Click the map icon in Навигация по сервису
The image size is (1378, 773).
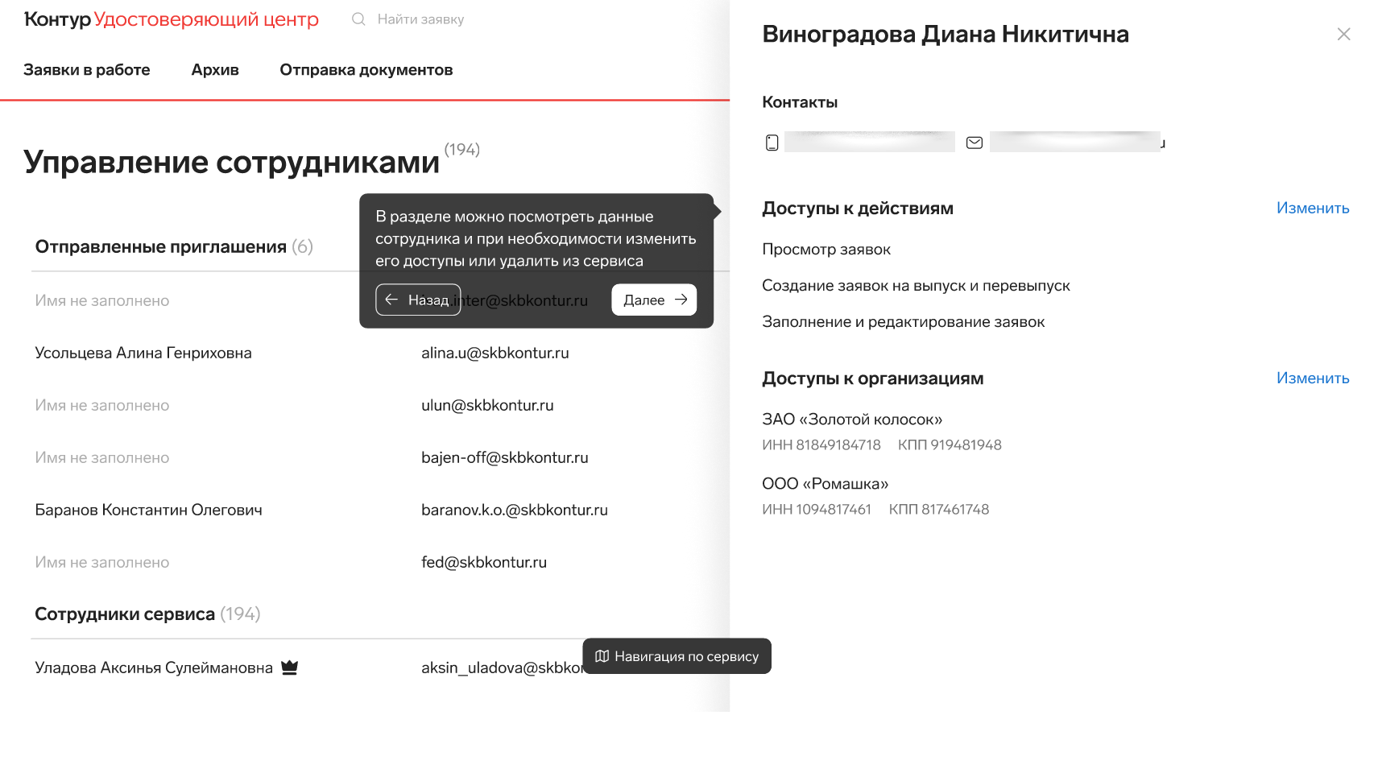[x=602, y=656]
